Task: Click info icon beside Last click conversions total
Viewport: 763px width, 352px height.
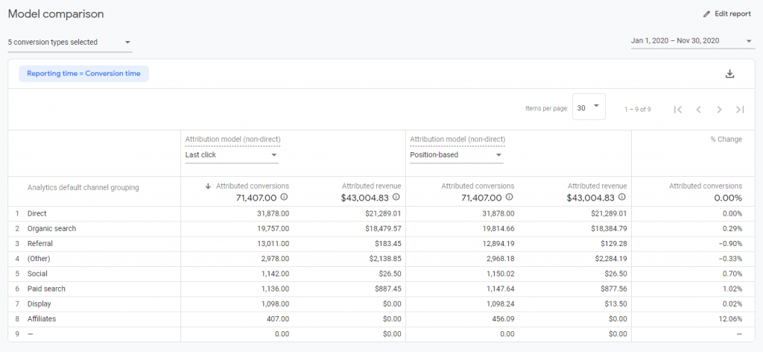Action: coord(284,198)
